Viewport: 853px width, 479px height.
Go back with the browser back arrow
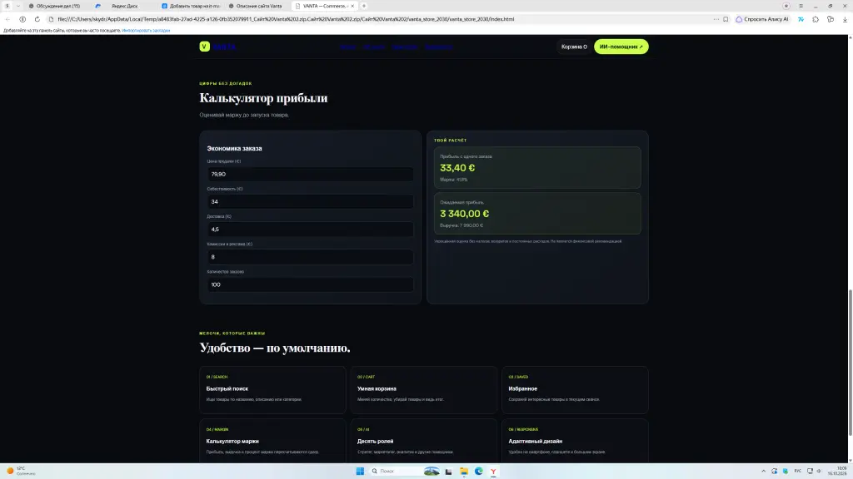tap(7, 19)
